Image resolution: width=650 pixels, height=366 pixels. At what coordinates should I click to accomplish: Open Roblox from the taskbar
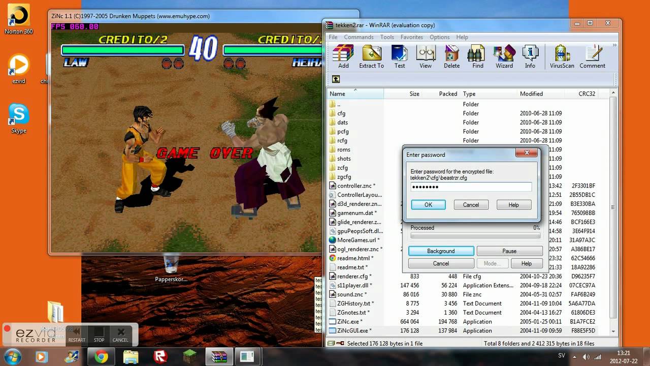click(x=160, y=356)
